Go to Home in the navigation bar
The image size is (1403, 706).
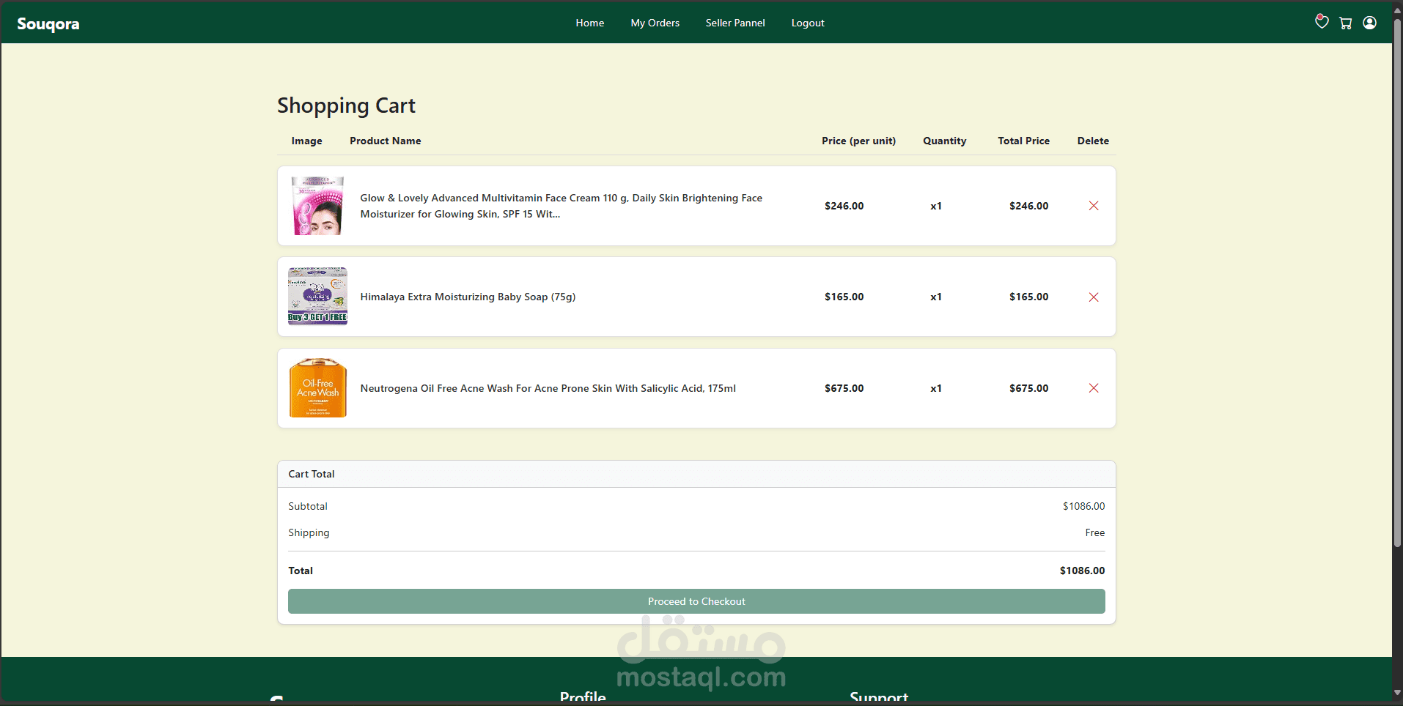click(590, 23)
